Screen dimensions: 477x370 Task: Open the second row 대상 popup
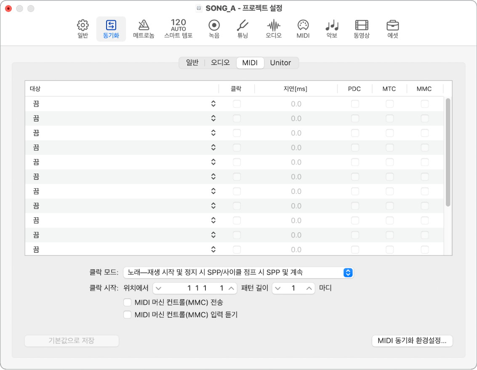point(123,118)
